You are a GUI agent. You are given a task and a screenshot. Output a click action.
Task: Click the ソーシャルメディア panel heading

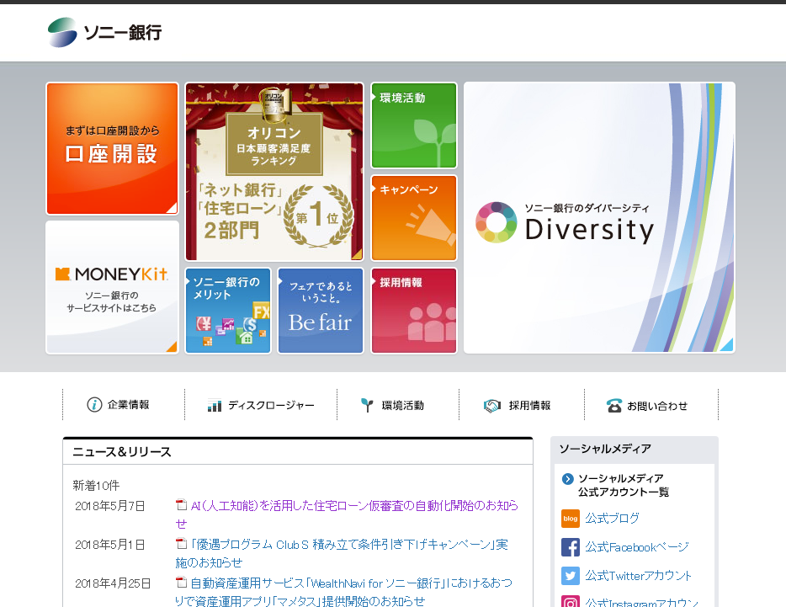[x=605, y=449]
